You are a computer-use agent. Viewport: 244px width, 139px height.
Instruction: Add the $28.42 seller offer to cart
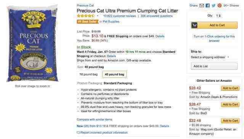[230, 88]
